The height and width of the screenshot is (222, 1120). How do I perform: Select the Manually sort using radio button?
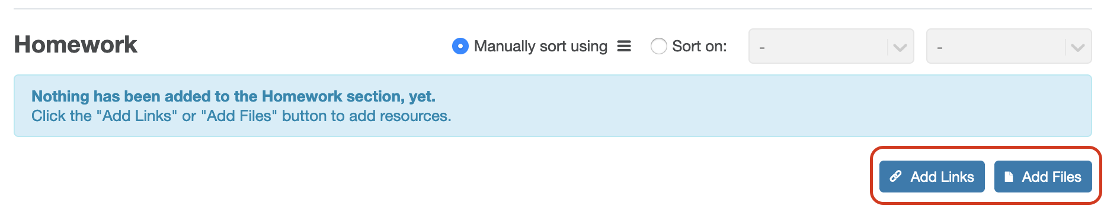point(460,46)
